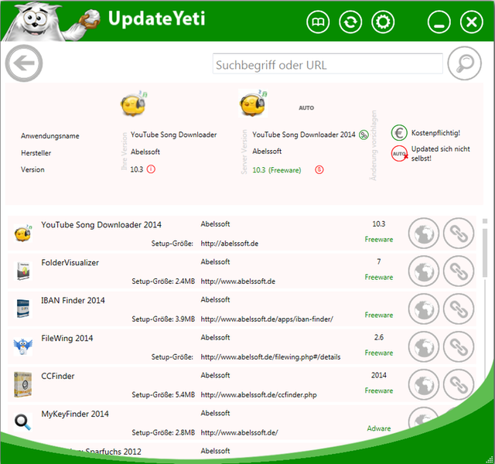Click version '2014' in CCFinder row
The width and height of the screenshot is (495, 464).
click(379, 375)
